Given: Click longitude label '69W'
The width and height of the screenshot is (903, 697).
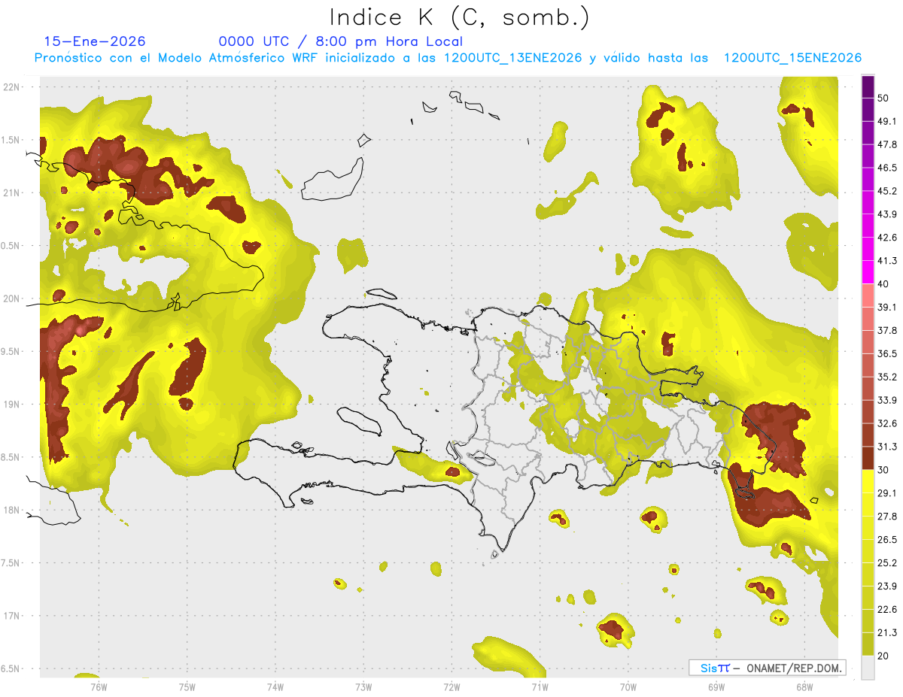Looking at the screenshot, I should pyautogui.click(x=716, y=686).
